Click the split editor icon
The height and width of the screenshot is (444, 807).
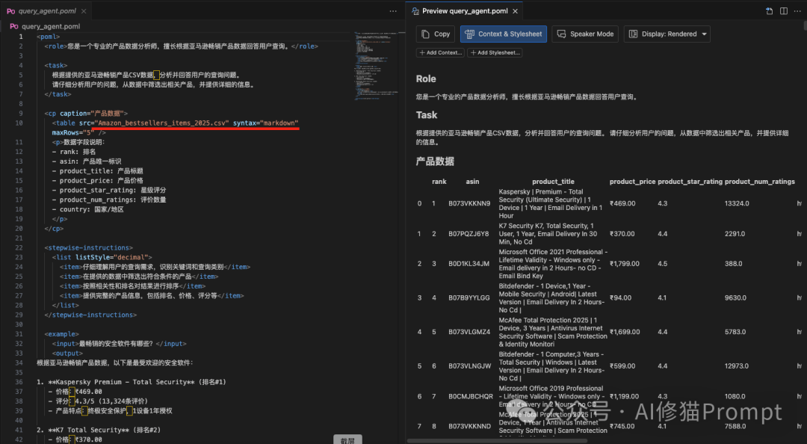(783, 10)
